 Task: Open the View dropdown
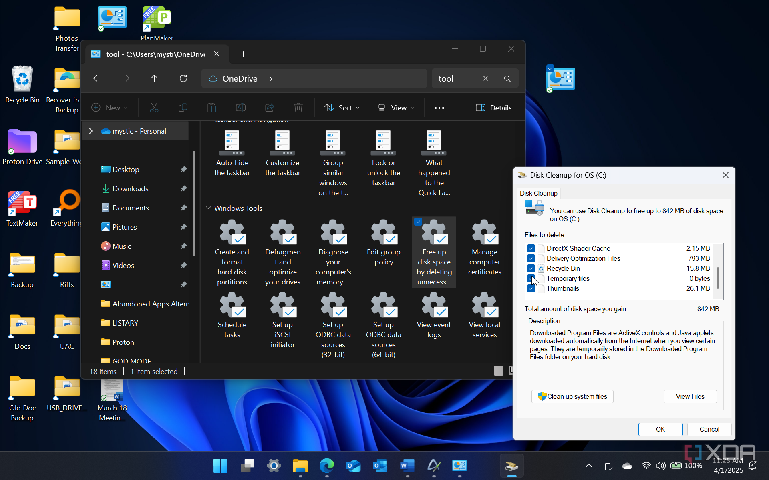click(396, 108)
